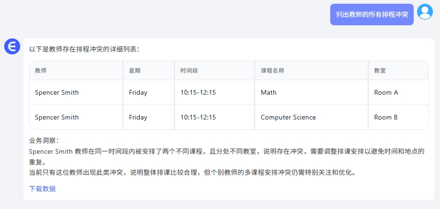Click the 业务洞察 heading text
440x209 pixels.
(42, 141)
